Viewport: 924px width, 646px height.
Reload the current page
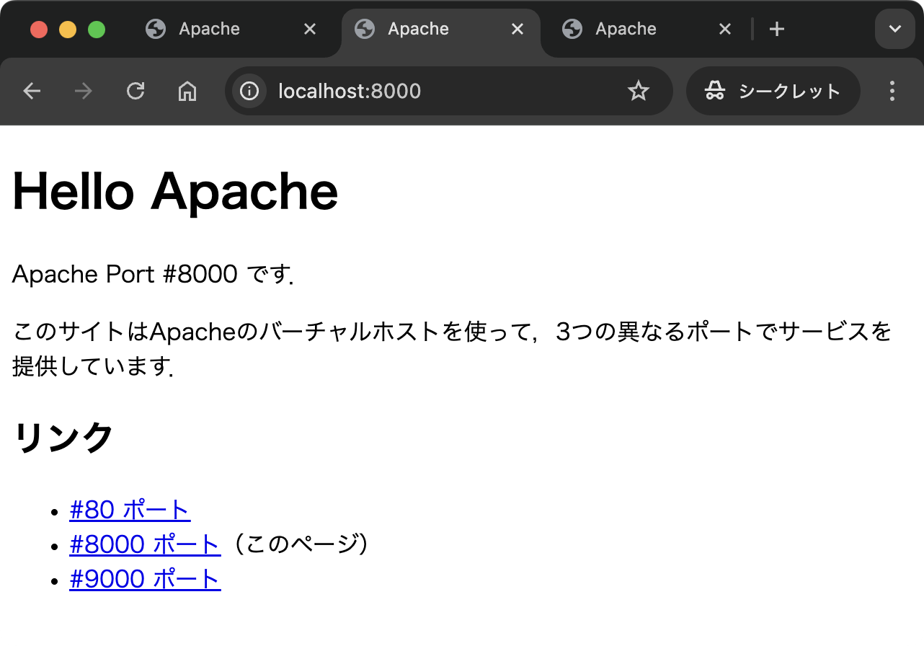pyautogui.click(x=136, y=91)
